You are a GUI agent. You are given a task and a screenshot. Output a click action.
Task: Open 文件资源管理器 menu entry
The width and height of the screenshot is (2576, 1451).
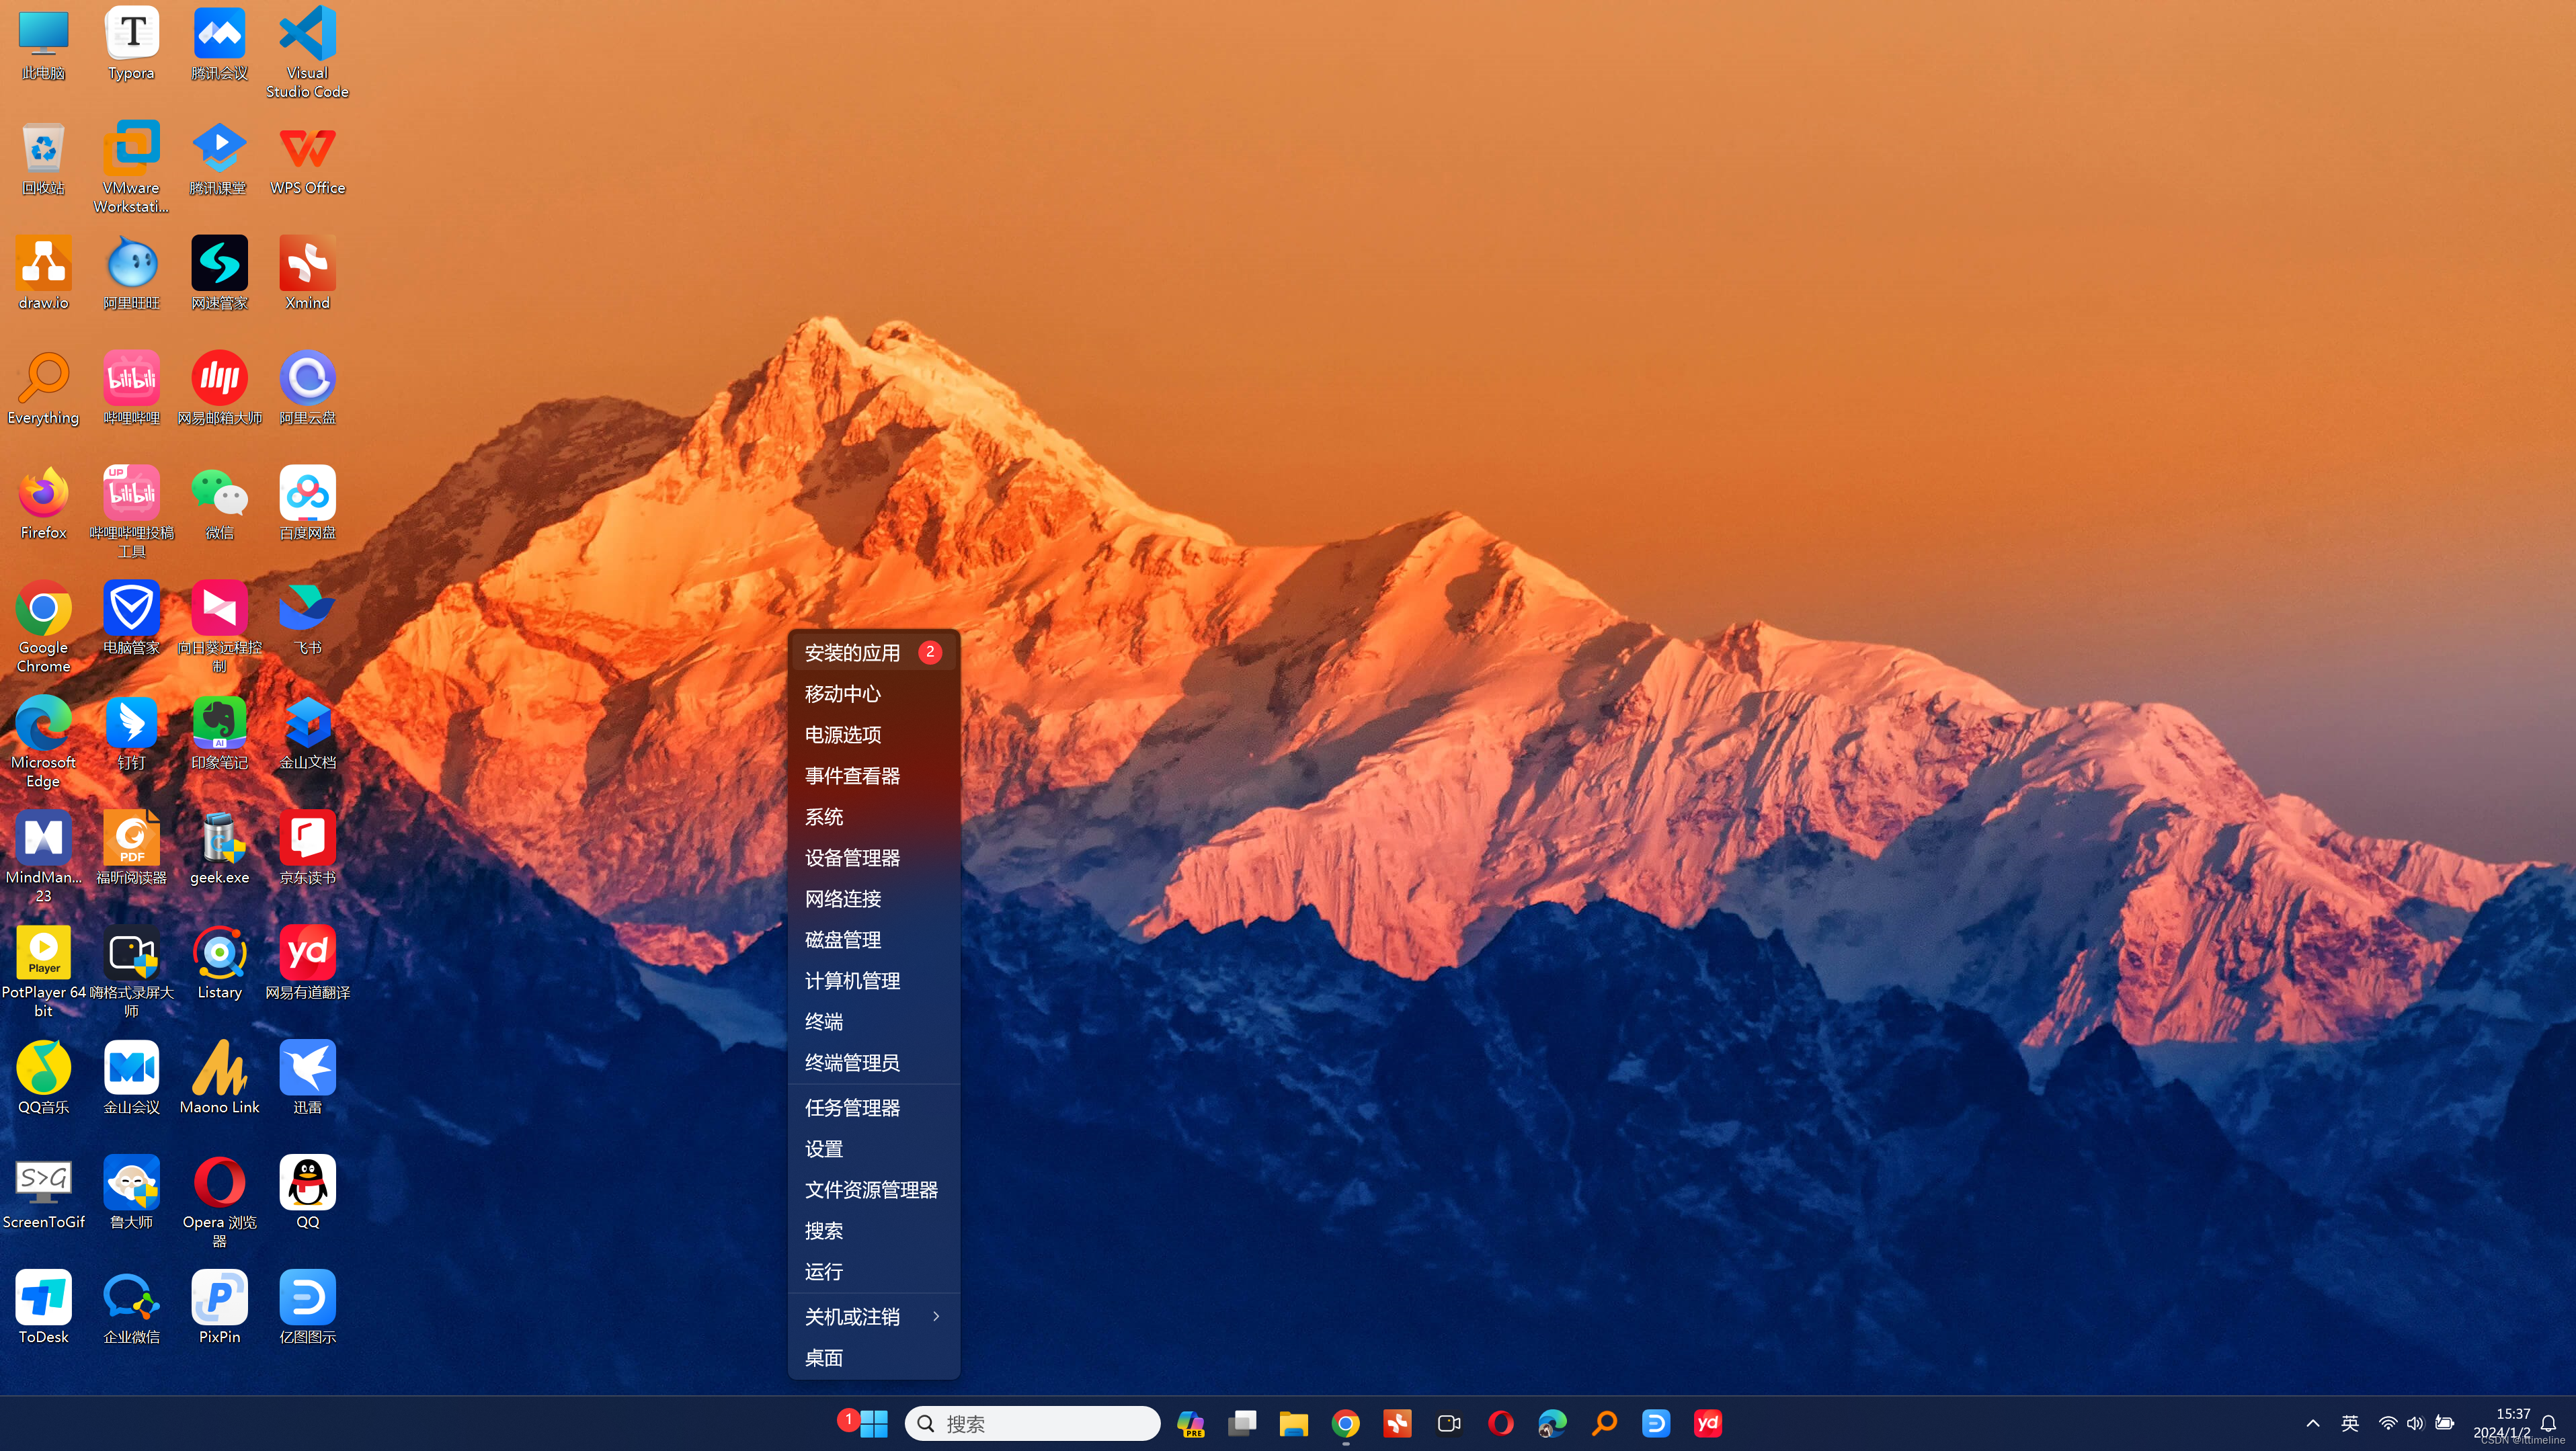point(873,1190)
